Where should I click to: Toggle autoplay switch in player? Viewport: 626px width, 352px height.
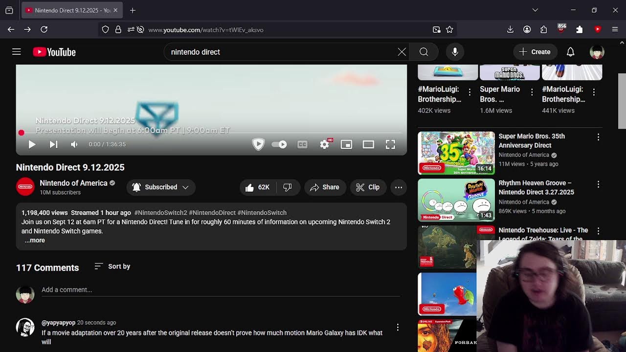click(279, 144)
